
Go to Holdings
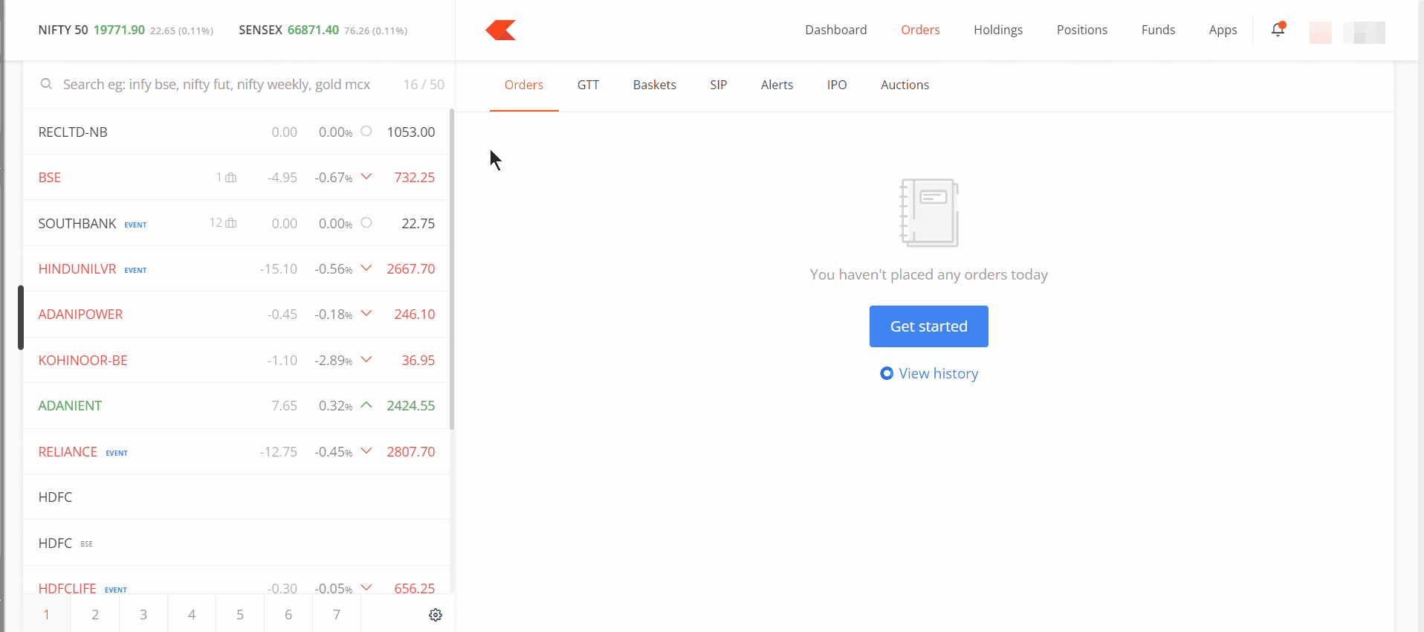tap(998, 30)
